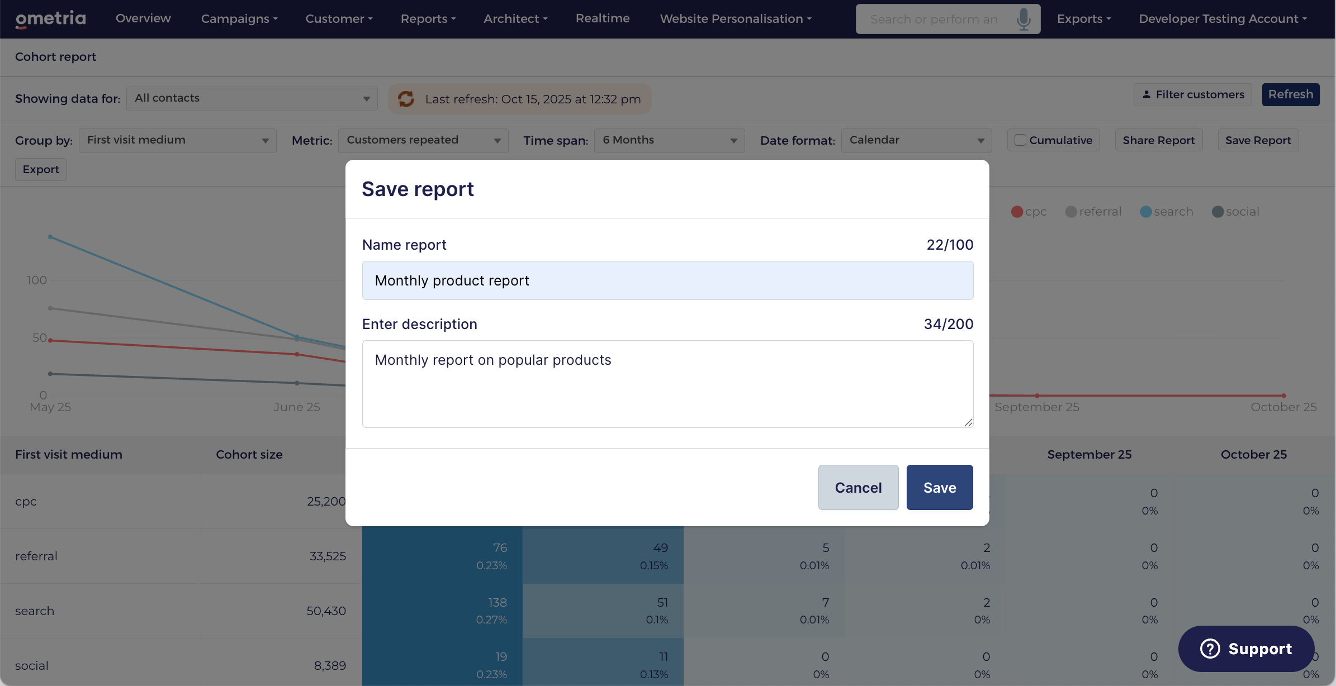
Task: Click the Last refresh timestamp text
Action: tap(533, 99)
